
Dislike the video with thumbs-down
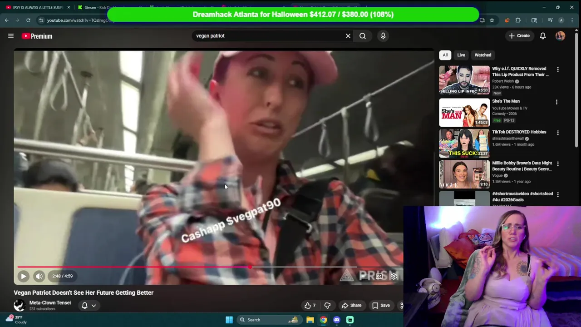[327, 306]
